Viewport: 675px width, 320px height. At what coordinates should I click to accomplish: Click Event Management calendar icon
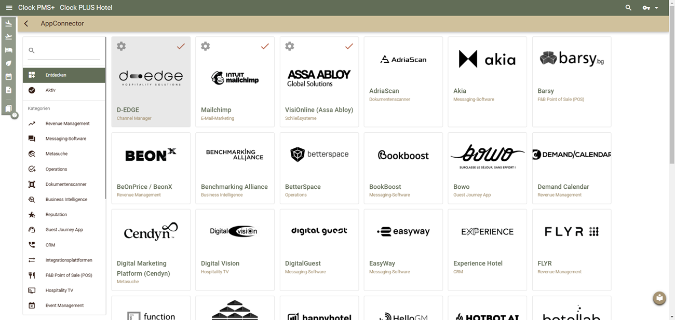coord(32,305)
